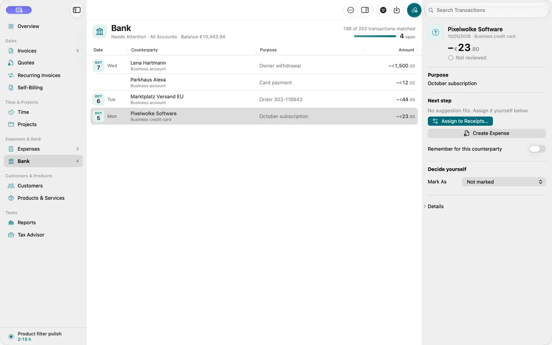Go to Customers in the sidebar
Screen dimensions: 552x345
click(x=43, y=186)
